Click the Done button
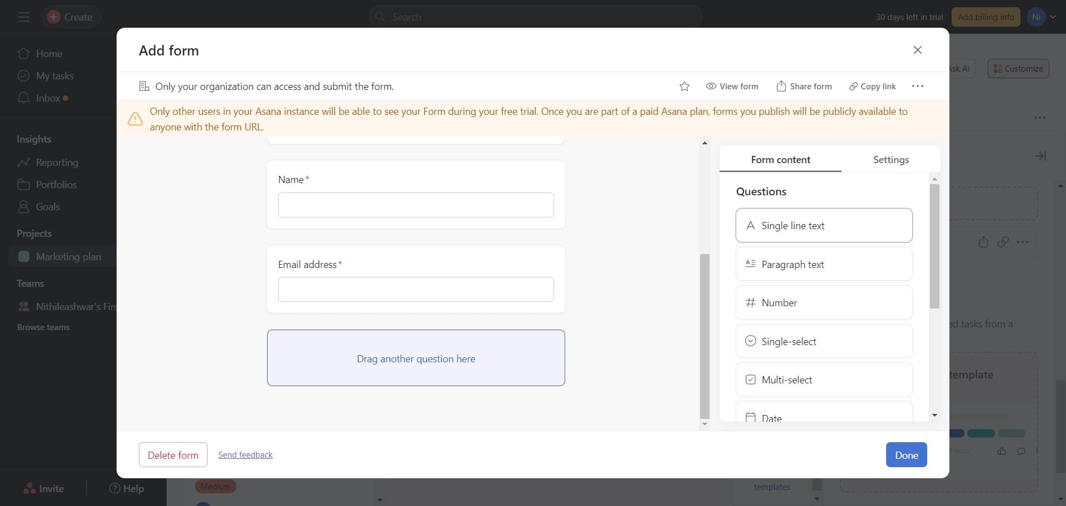Screen dimensions: 1066x506 906,455
